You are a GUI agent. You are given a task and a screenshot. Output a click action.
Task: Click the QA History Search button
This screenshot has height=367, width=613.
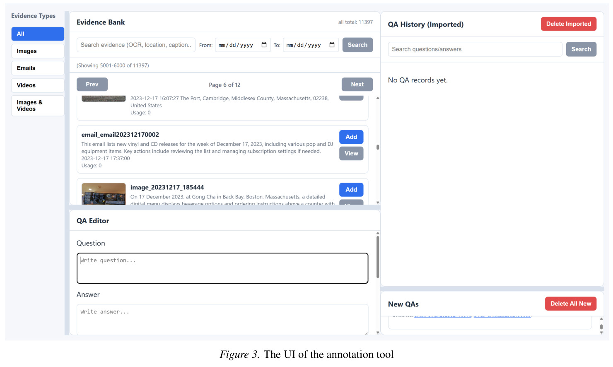(x=581, y=49)
